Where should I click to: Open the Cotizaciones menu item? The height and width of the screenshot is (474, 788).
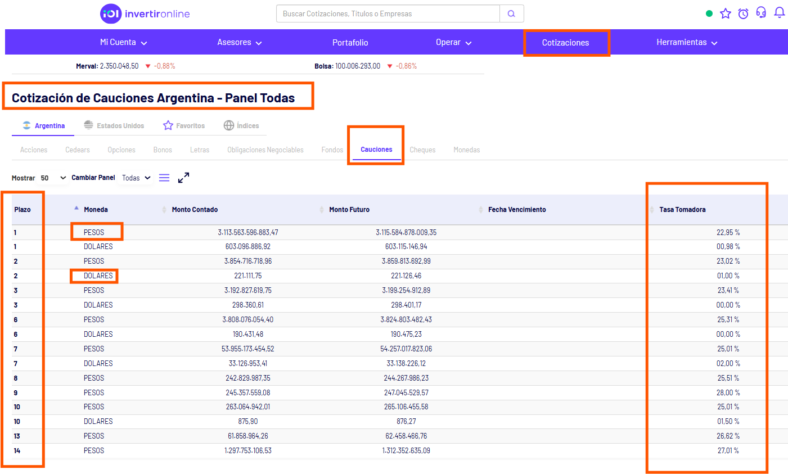coord(565,43)
